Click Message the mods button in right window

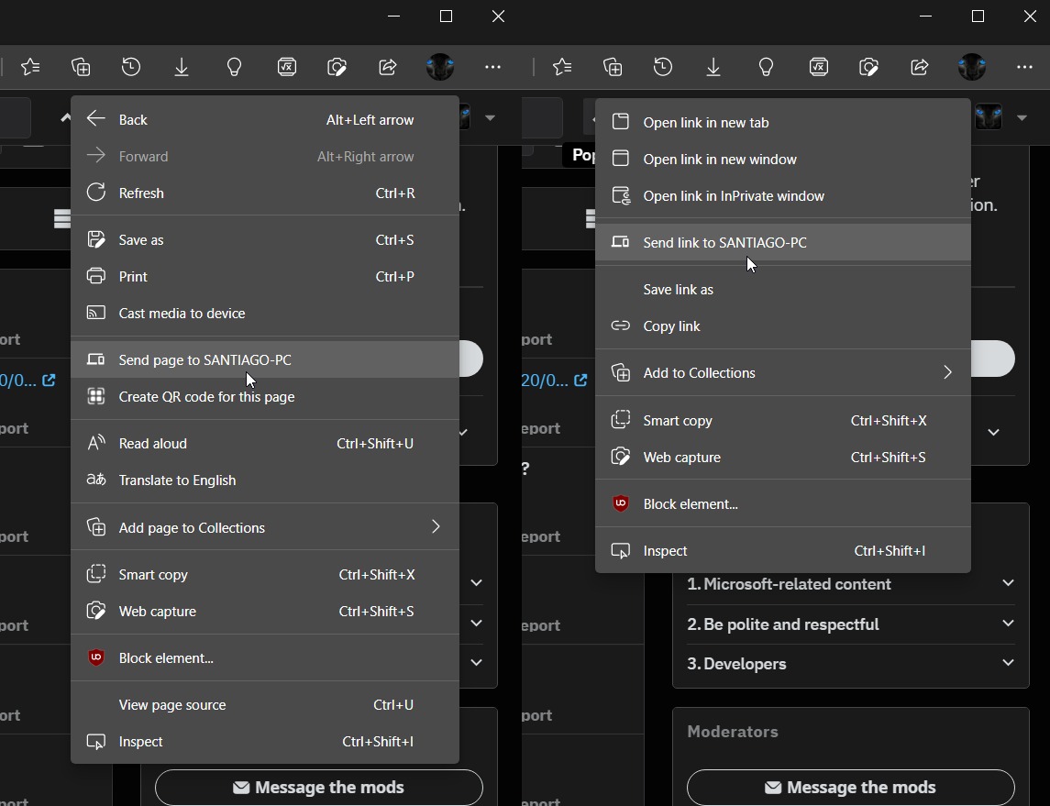(x=850, y=787)
